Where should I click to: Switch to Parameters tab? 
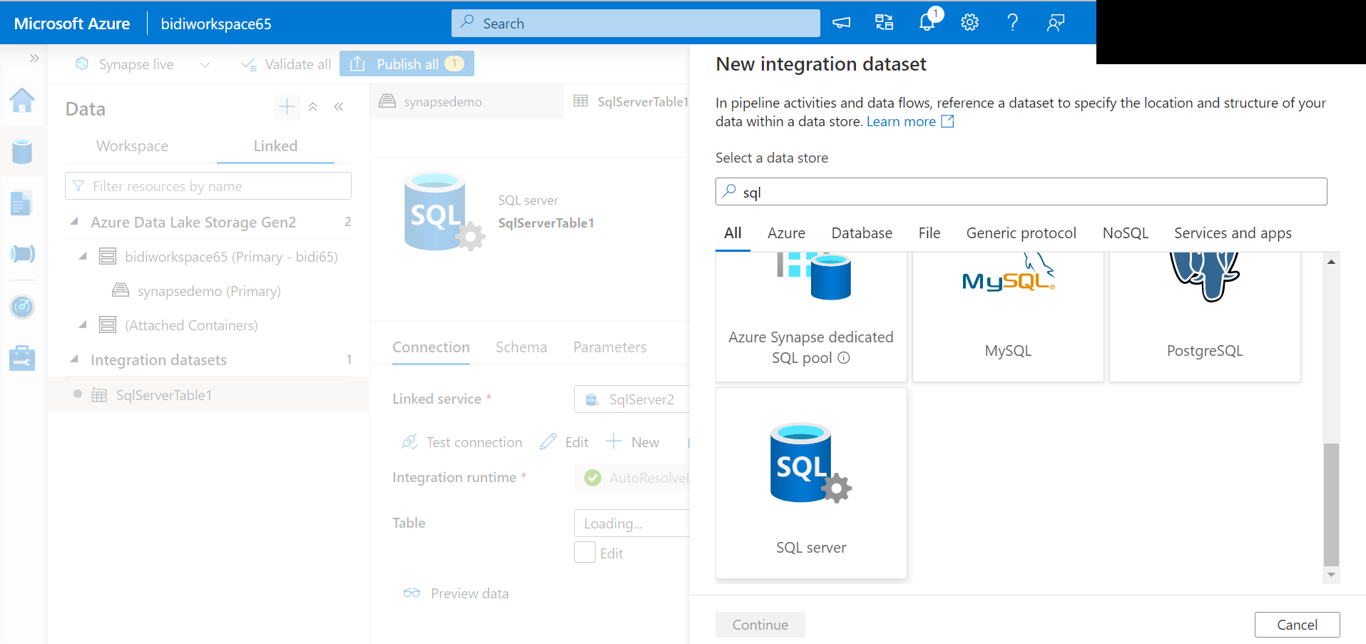[610, 347]
